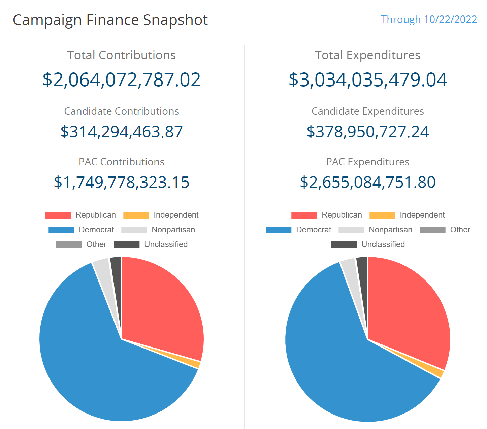Click Independent swatch in contributions legend

click(x=136, y=215)
